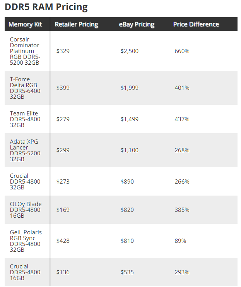Click the Retailer Pricing column header
Viewport: 241px width, 287px height.
[76, 24]
